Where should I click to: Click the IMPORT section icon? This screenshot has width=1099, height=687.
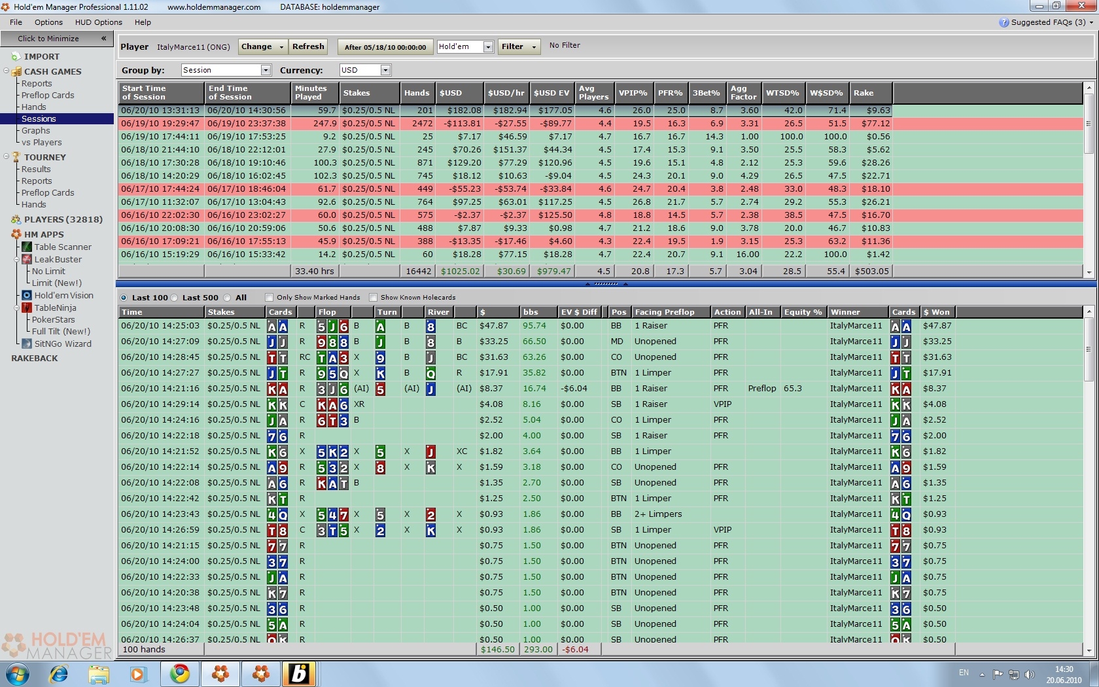point(16,56)
